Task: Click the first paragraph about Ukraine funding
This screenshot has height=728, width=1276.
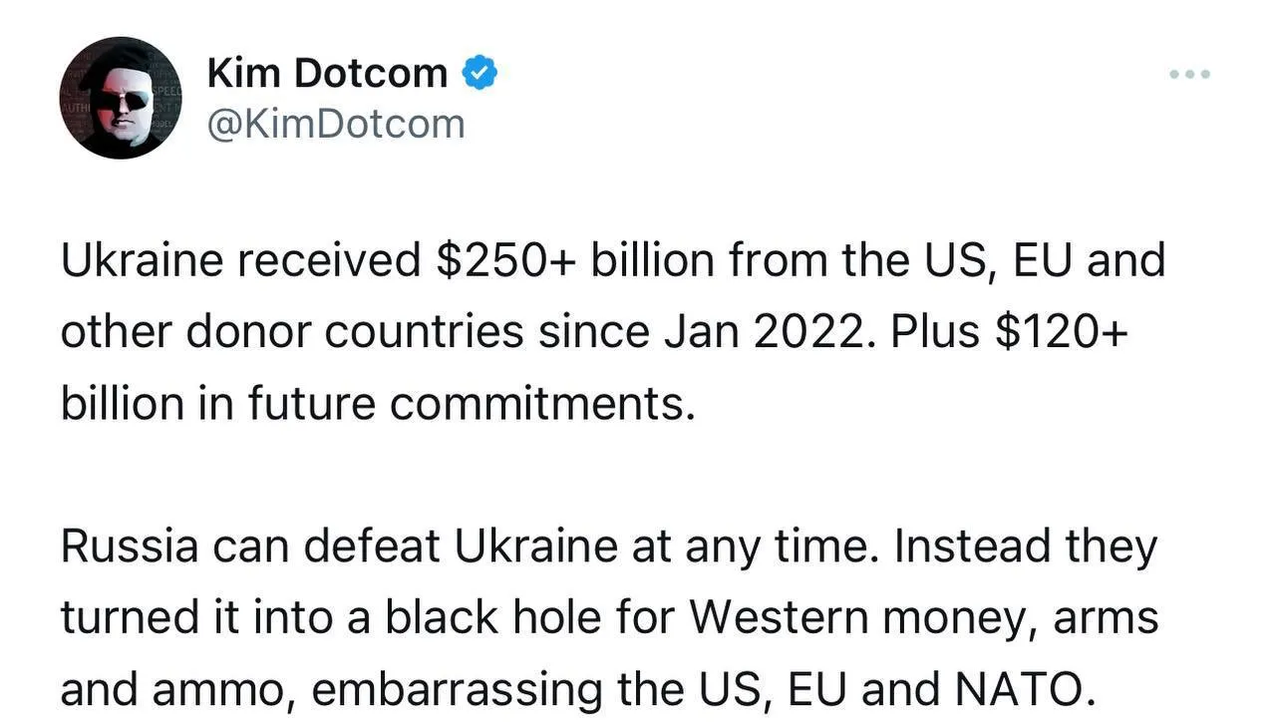Action: [x=612, y=332]
